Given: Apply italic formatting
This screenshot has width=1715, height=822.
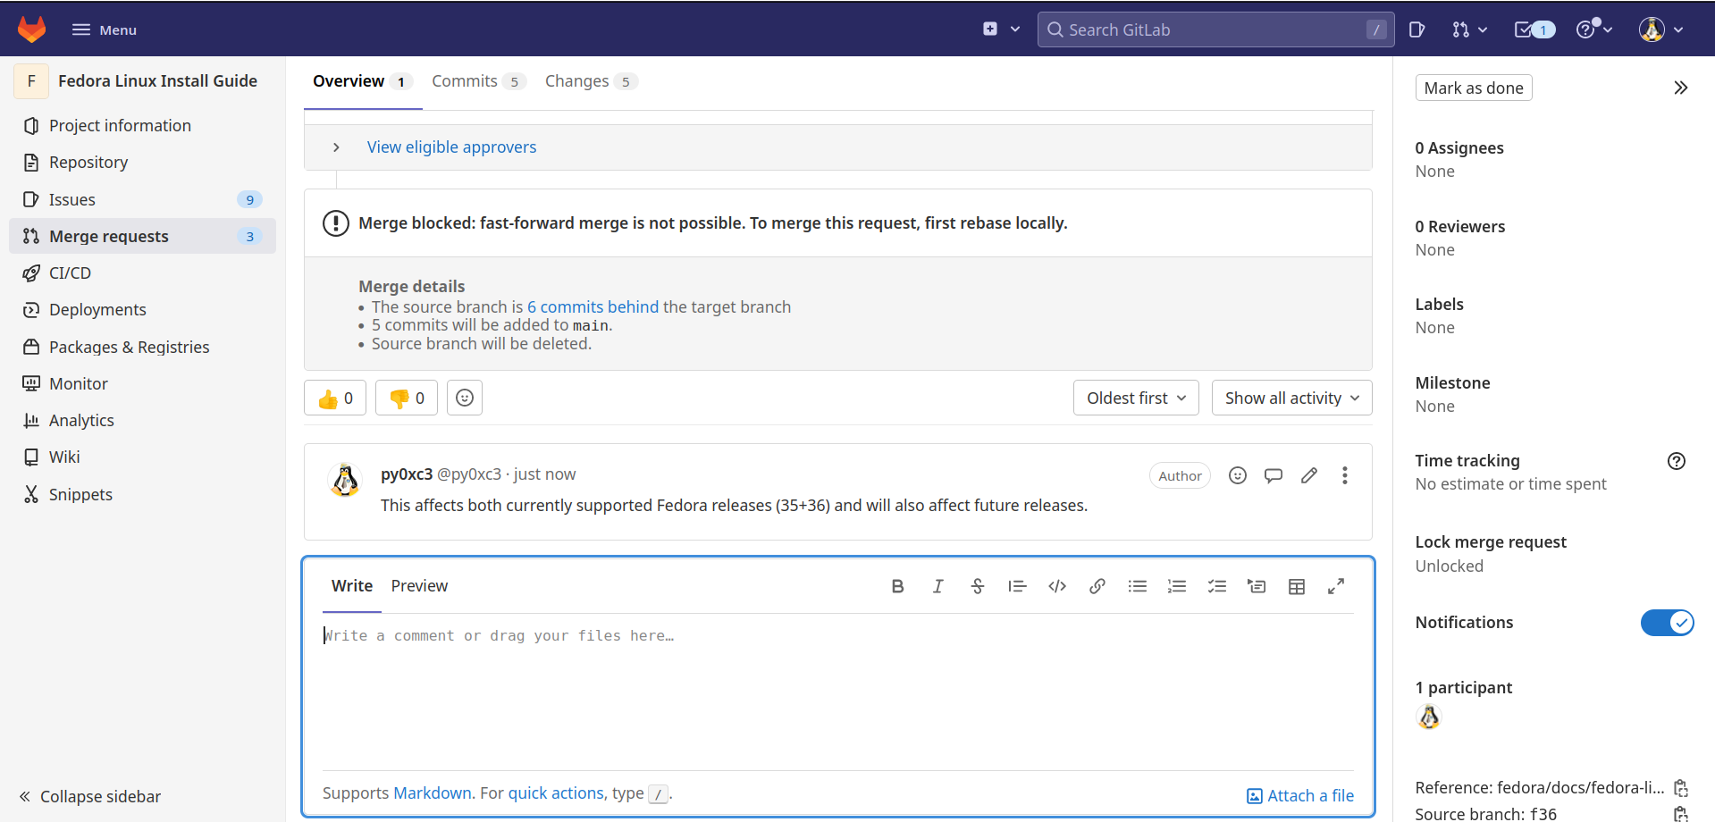Looking at the screenshot, I should tap(937, 586).
